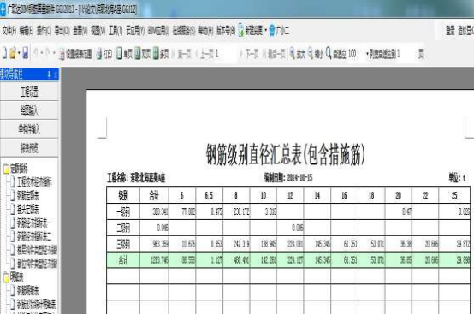The image size is (474, 315).
Task: Click the redo arrow icon
Action: click(48, 53)
